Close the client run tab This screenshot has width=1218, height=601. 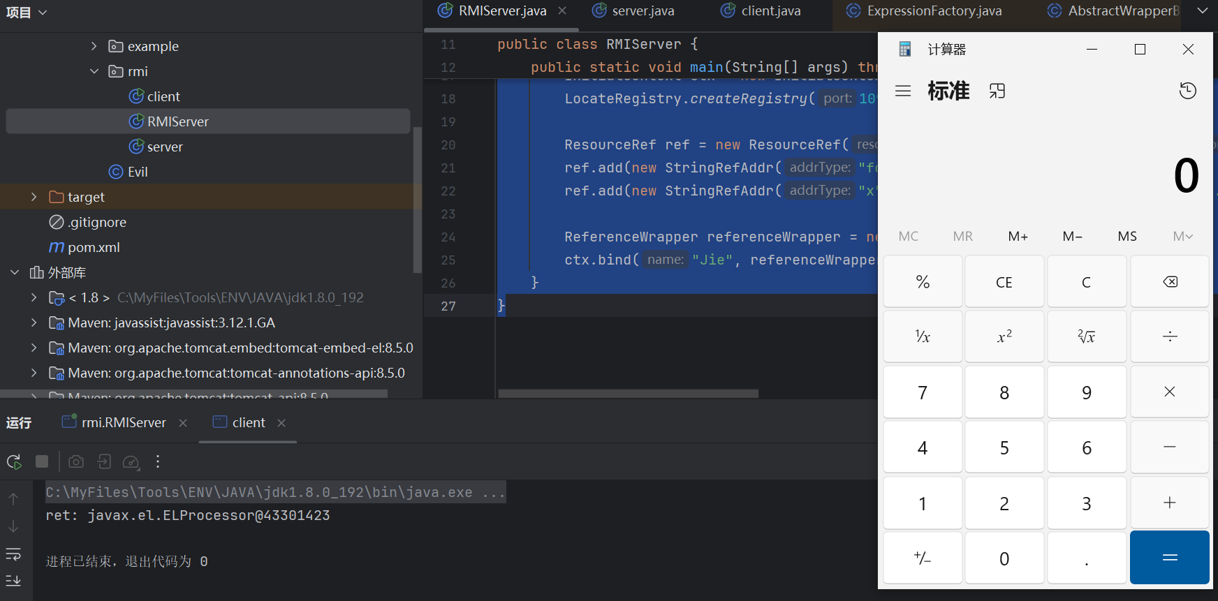click(x=281, y=423)
